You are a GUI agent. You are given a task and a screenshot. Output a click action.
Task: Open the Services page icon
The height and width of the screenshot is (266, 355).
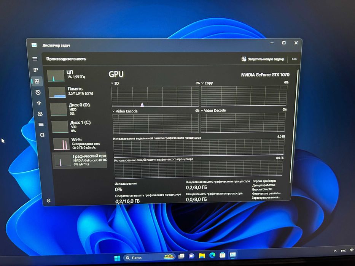(x=42, y=135)
